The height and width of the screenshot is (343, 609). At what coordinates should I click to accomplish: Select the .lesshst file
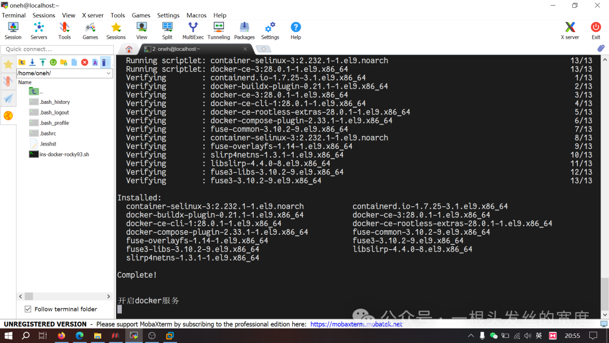point(43,144)
